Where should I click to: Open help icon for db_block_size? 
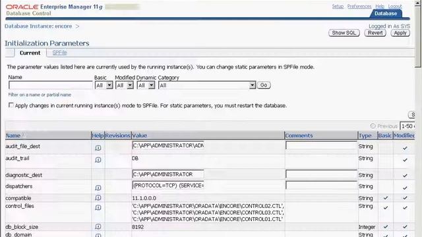click(98, 226)
